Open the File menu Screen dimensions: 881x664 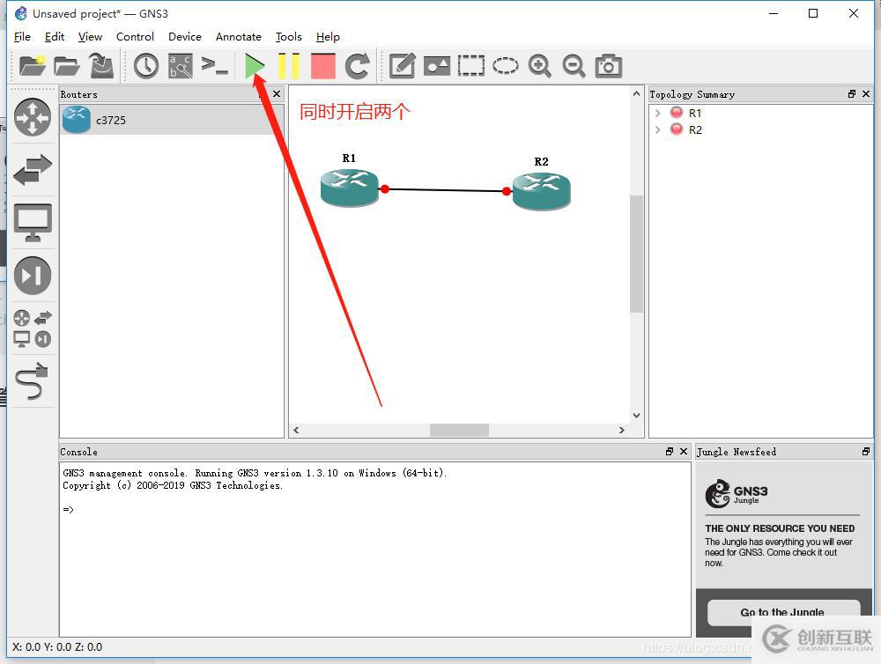pyautogui.click(x=22, y=36)
